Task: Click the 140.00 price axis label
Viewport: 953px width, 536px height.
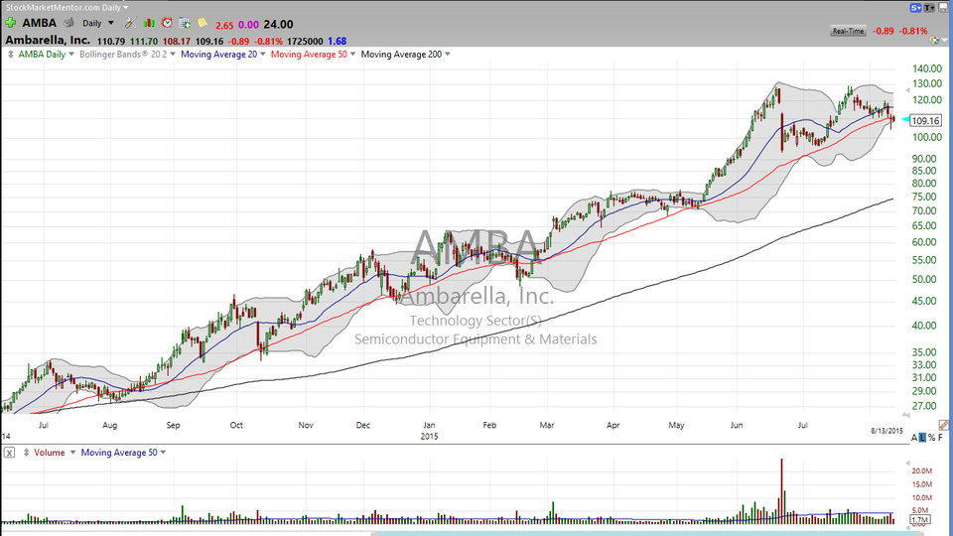Action: coord(927,68)
